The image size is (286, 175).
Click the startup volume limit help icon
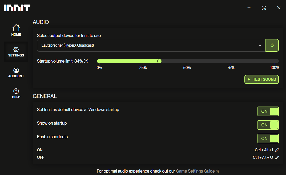pos(86,61)
